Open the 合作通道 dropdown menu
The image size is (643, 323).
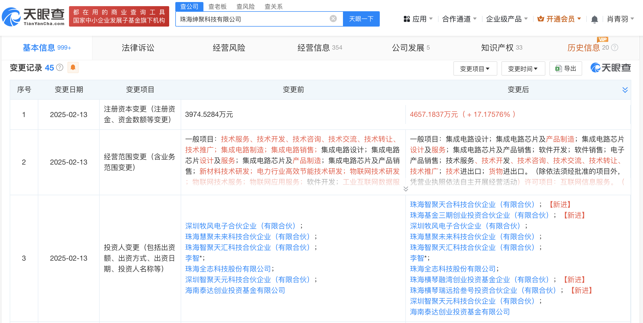459,19
